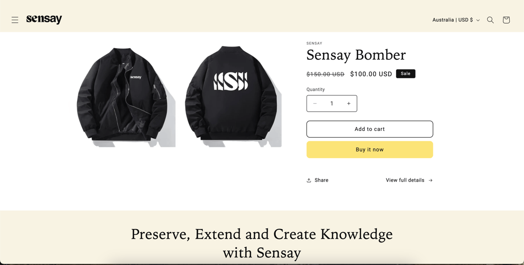Click the chevron next to USD $

tap(478, 20)
